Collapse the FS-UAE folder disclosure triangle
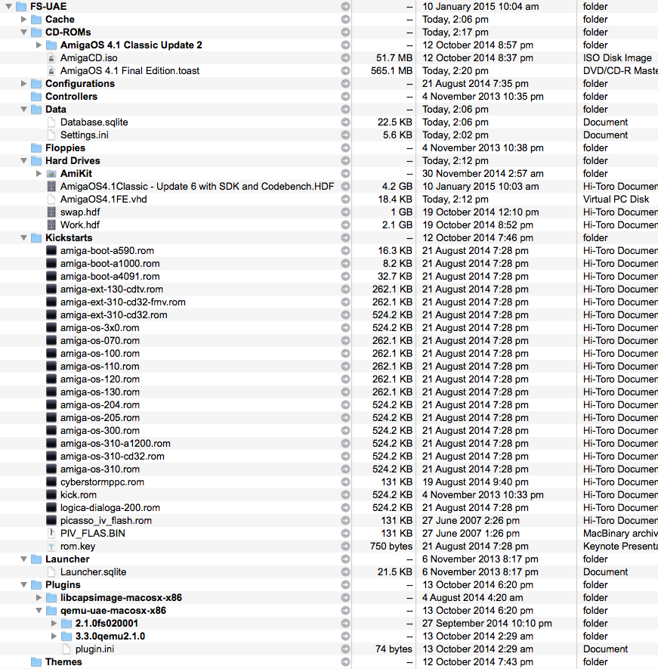The height and width of the screenshot is (669, 658). point(8,6)
